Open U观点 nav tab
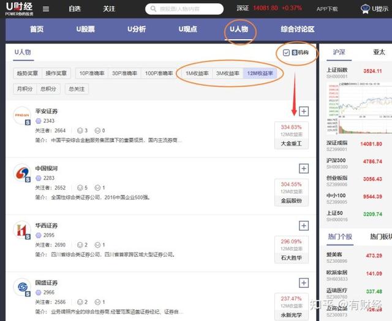Viewport: 392px width, 321px height. 188,29
